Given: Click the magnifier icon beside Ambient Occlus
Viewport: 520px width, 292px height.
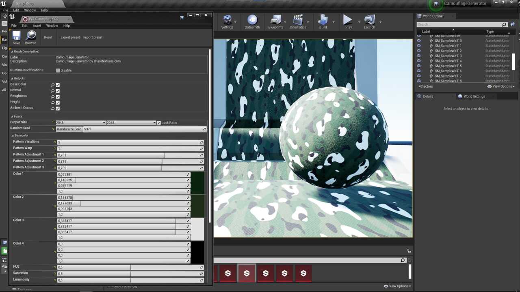Looking at the screenshot, I should tap(53, 108).
